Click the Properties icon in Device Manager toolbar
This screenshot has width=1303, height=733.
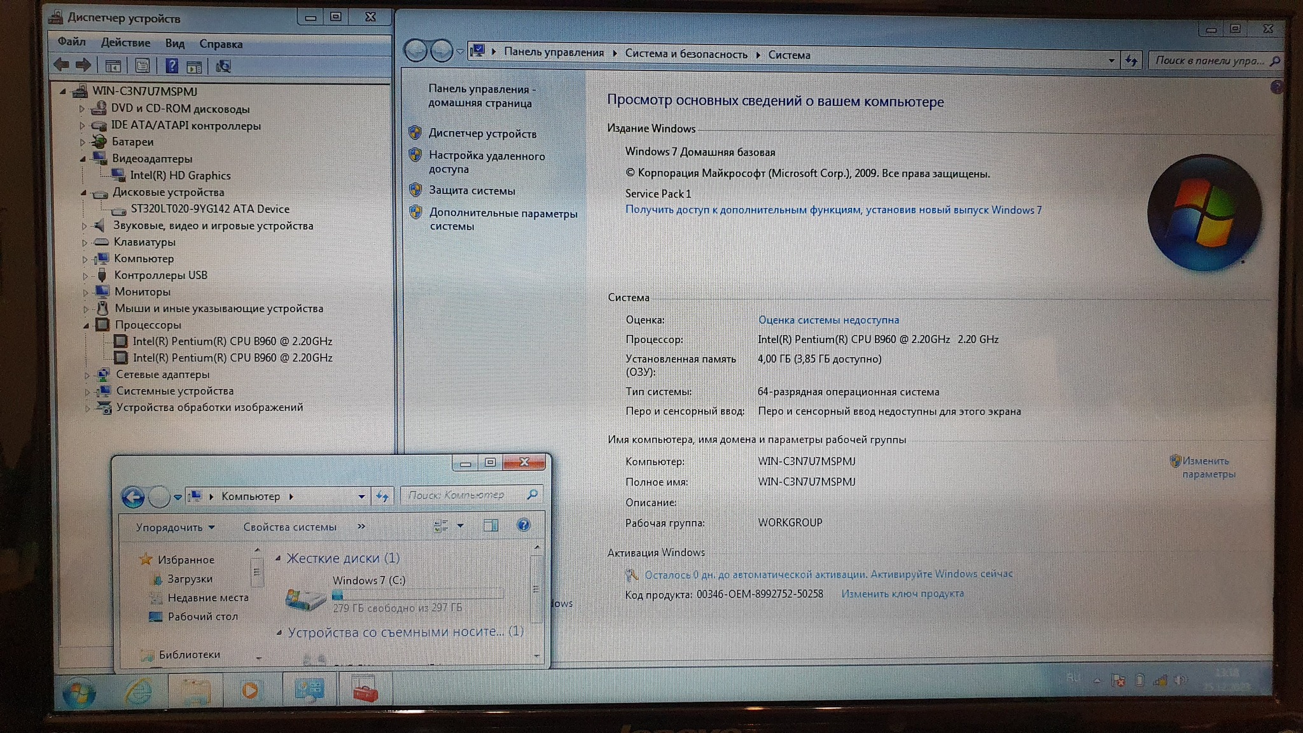(143, 66)
